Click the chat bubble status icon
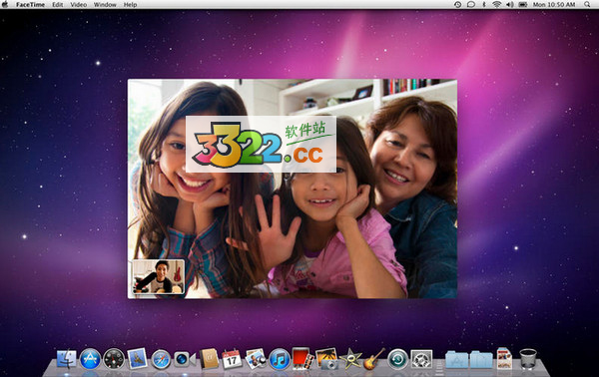Image resolution: width=599 pixels, height=377 pixels. coord(471,5)
